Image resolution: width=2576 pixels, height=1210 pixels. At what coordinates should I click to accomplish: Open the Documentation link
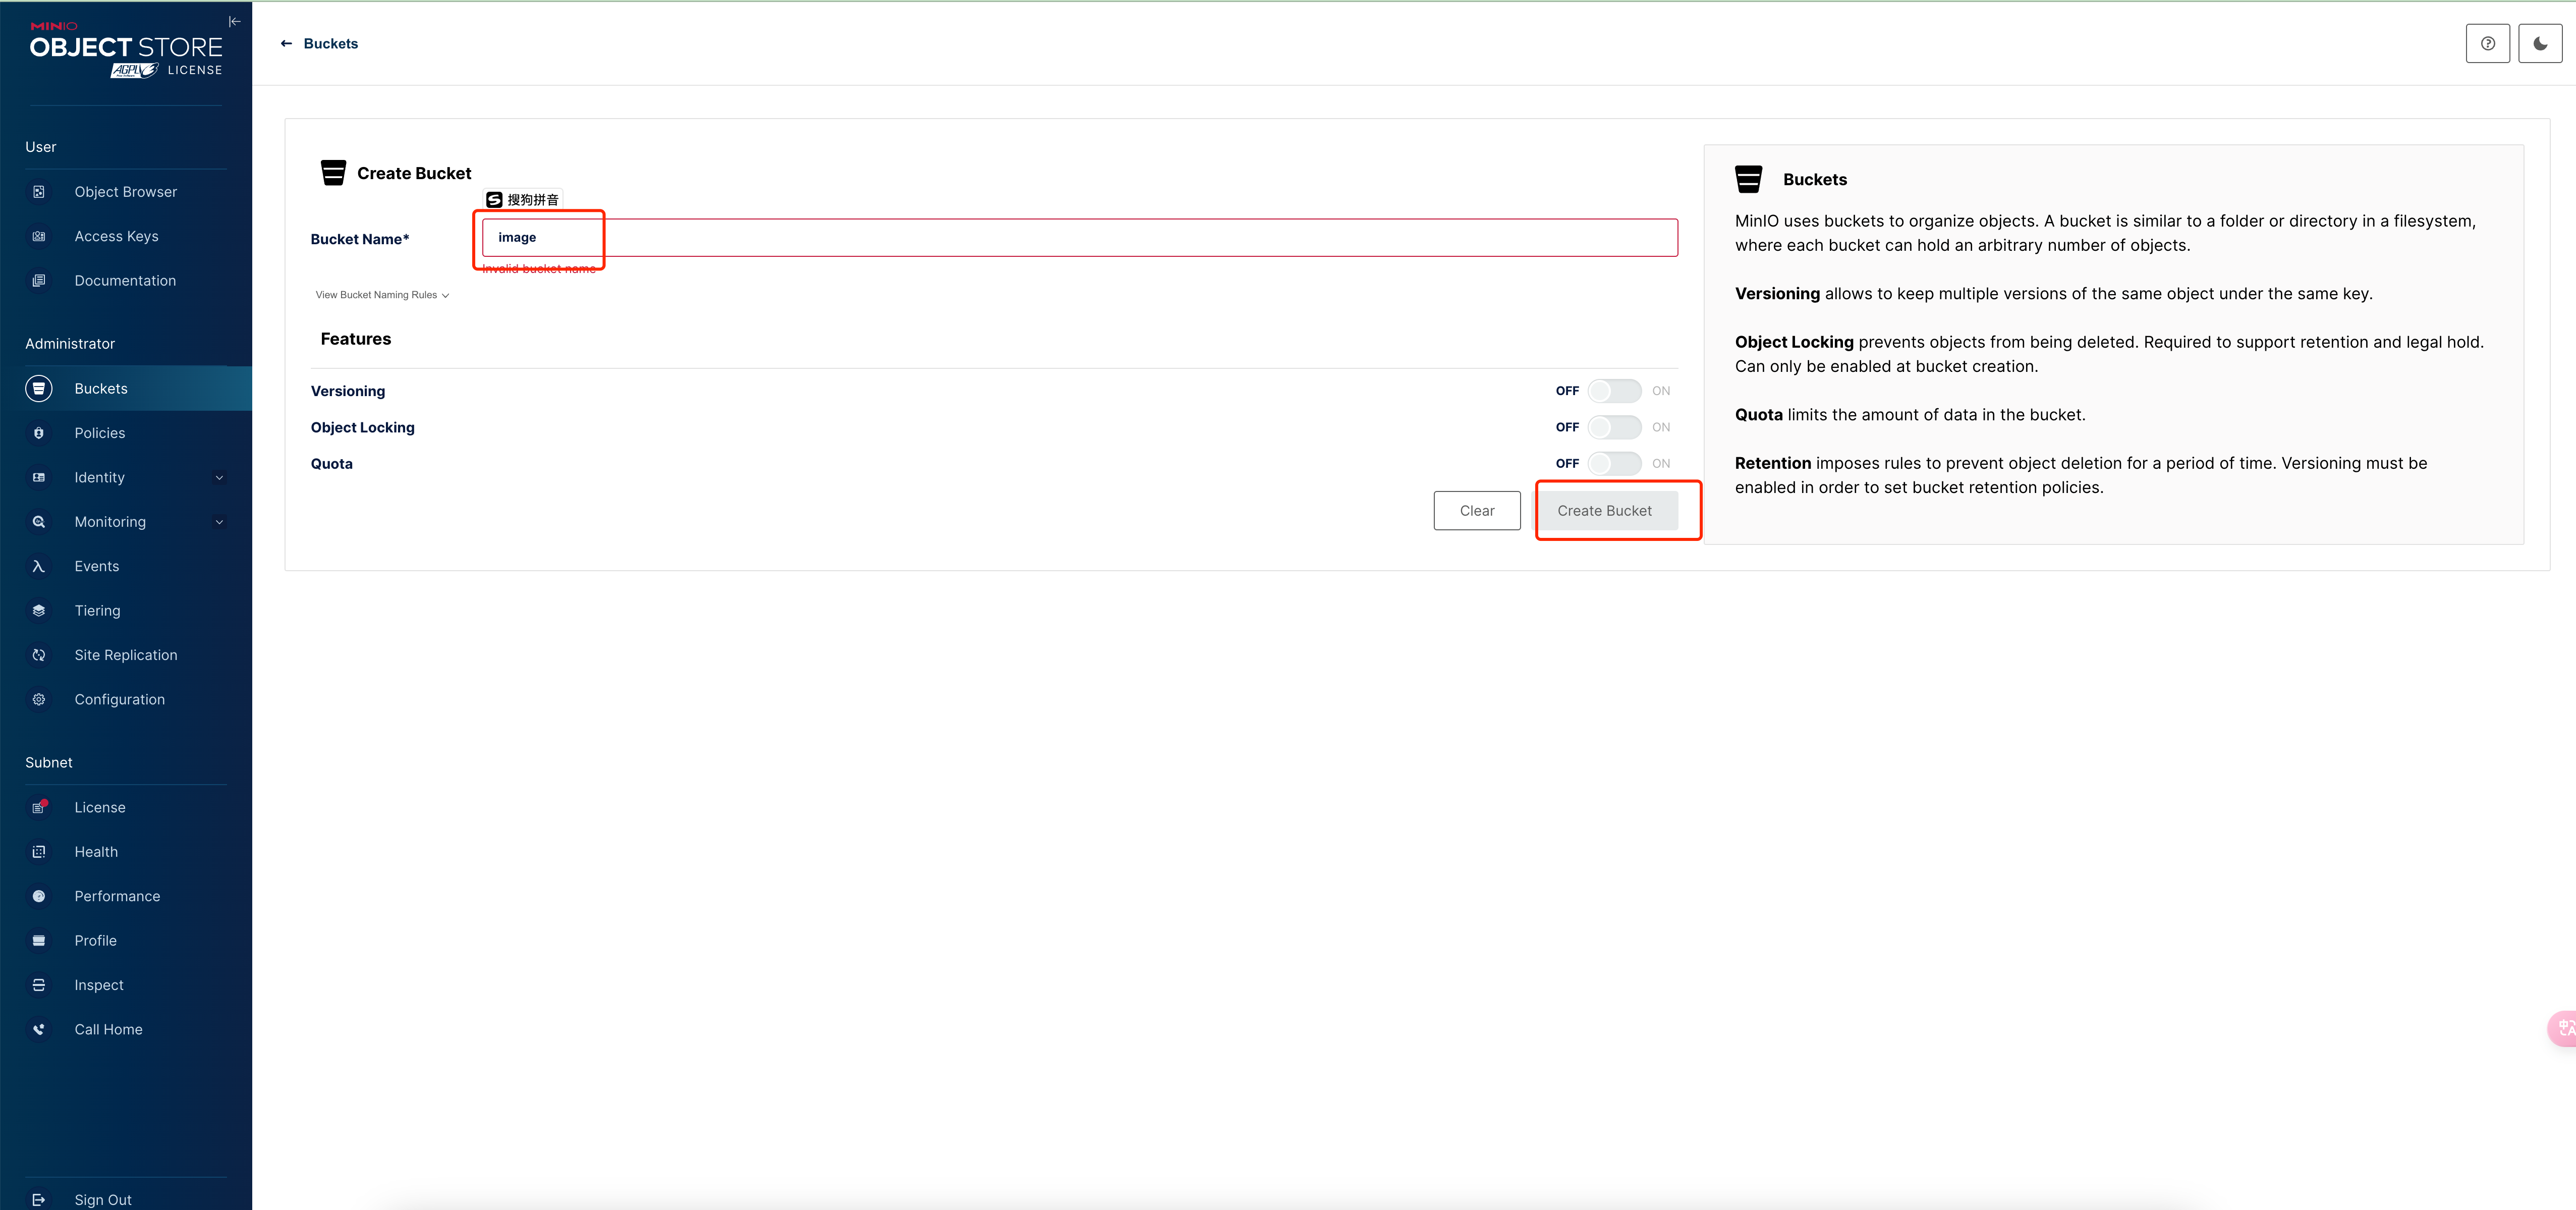tap(126, 281)
